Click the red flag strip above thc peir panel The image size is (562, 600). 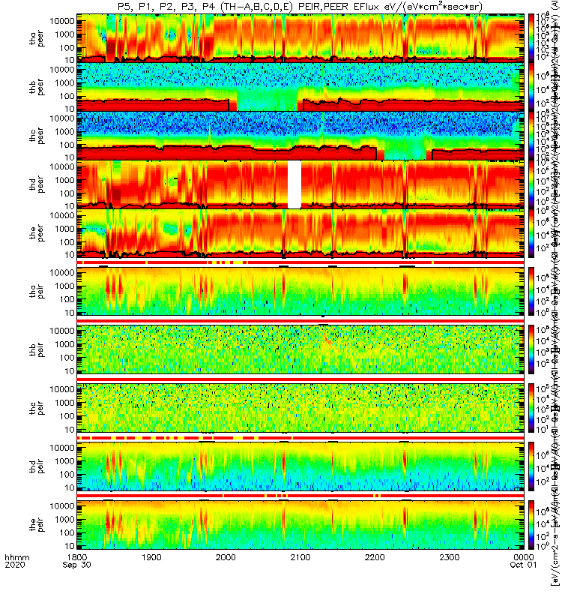(300, 379)
